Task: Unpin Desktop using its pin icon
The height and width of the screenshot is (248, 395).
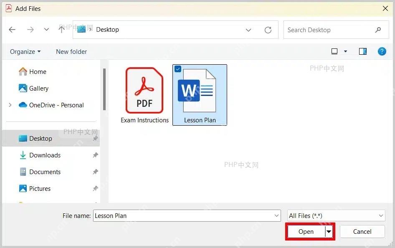Action: [x=95, y=139]
